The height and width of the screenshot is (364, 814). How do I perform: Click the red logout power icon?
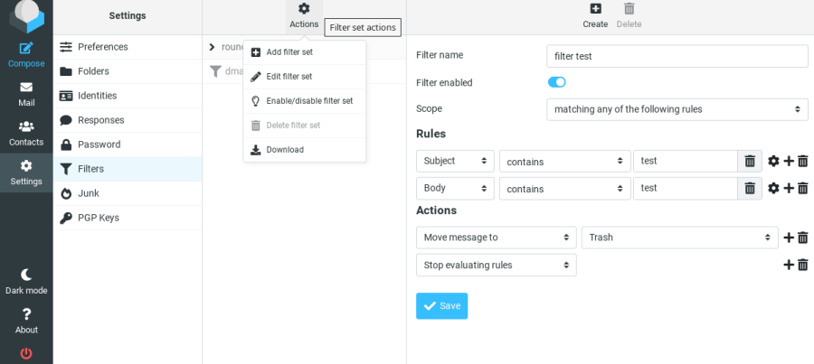[x=26, y=354]
